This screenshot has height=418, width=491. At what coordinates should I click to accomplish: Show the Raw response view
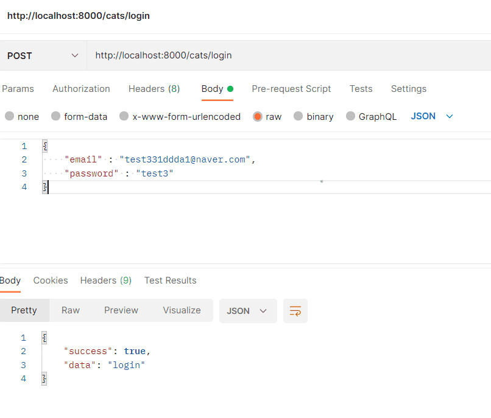pos(71,310)
